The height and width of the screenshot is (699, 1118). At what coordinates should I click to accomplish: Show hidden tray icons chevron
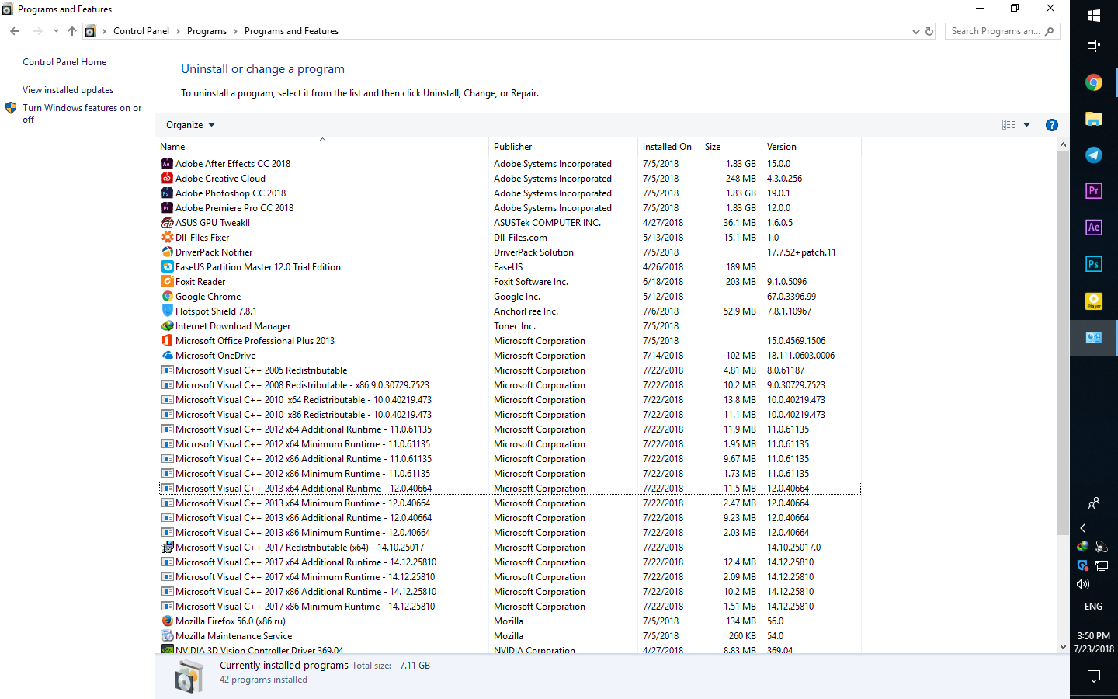(1083, 528)
